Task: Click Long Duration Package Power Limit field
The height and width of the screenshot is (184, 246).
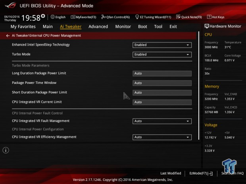Action: coord(162,74)
